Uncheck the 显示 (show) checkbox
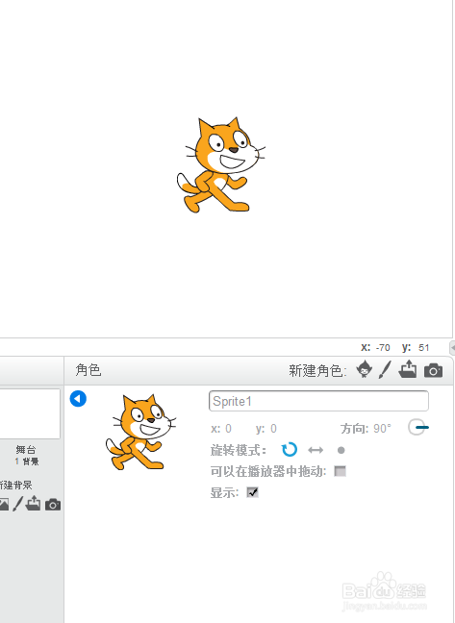The height and width of the screenshot is (623, 455). (252, 492)
